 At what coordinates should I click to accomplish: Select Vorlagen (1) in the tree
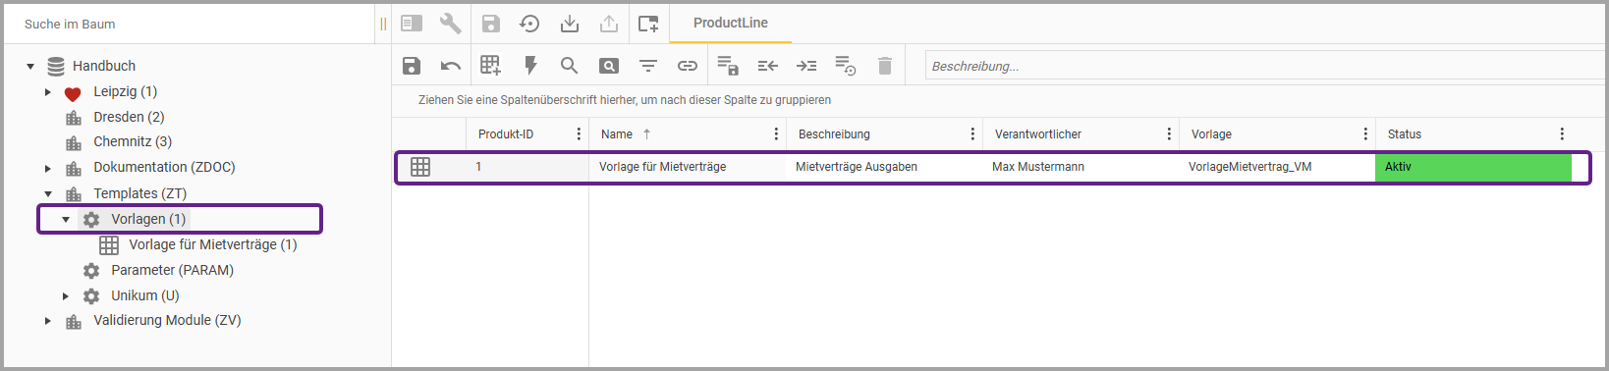[x=148, y=219]
